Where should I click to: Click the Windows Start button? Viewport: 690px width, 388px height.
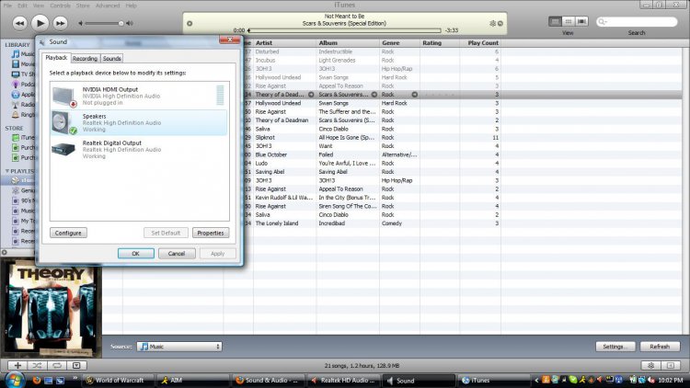(14, 380)
